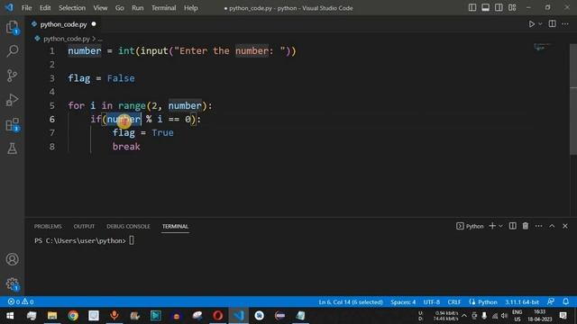The height and width of the screenshot is (324, 577).
Task: Open the Go menu
Action: tap(120, 8)
